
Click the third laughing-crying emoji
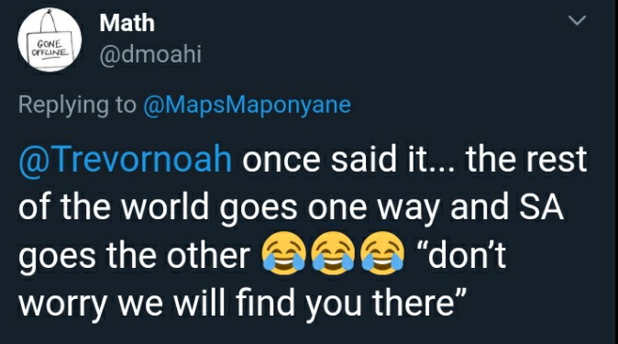(382, 253)
